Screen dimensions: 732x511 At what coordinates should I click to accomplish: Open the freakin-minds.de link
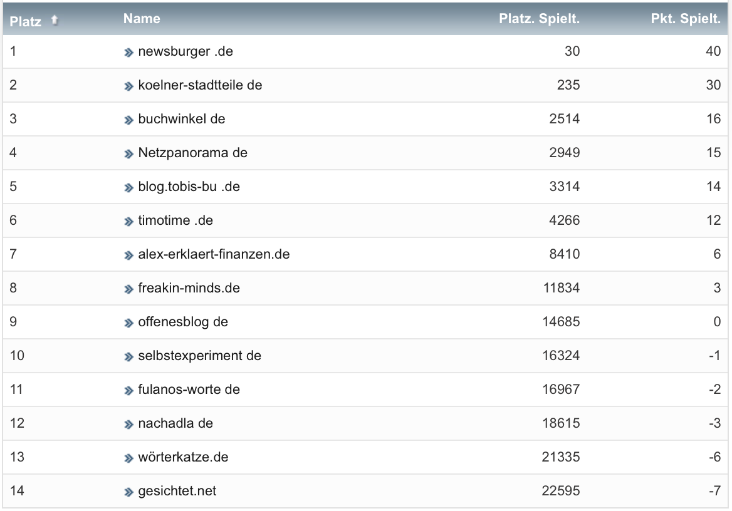coord(189,288)
